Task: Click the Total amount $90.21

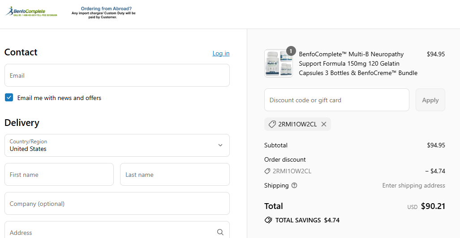Action: point(433,206)
